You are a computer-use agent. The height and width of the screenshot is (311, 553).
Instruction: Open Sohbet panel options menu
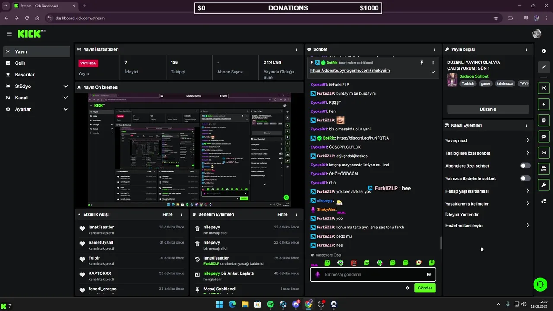point(435,49)
